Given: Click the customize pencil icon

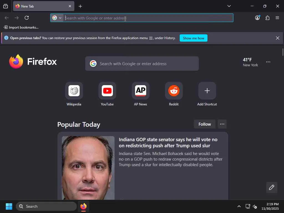Looking at the screenshot, I should 272,187.
